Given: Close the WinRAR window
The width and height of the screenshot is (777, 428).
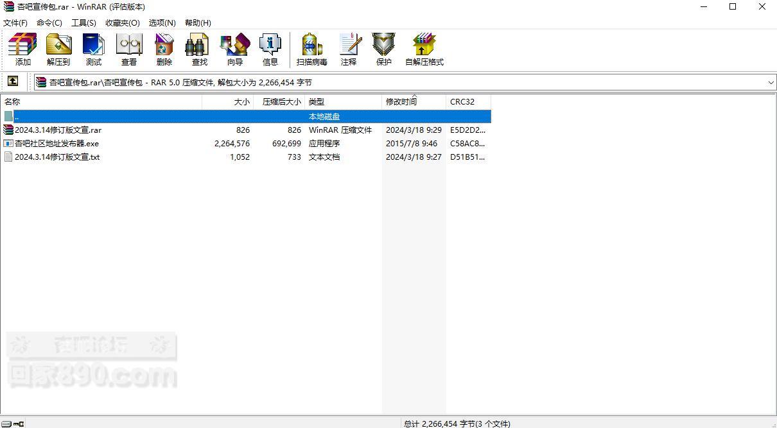Looking at the screenshot, I should click(762, 7).
